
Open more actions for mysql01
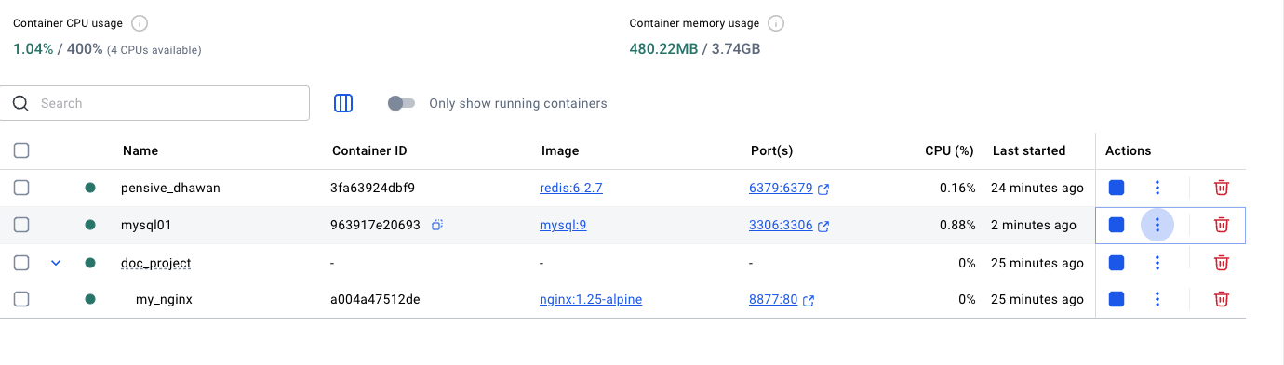coord(1157,225)
